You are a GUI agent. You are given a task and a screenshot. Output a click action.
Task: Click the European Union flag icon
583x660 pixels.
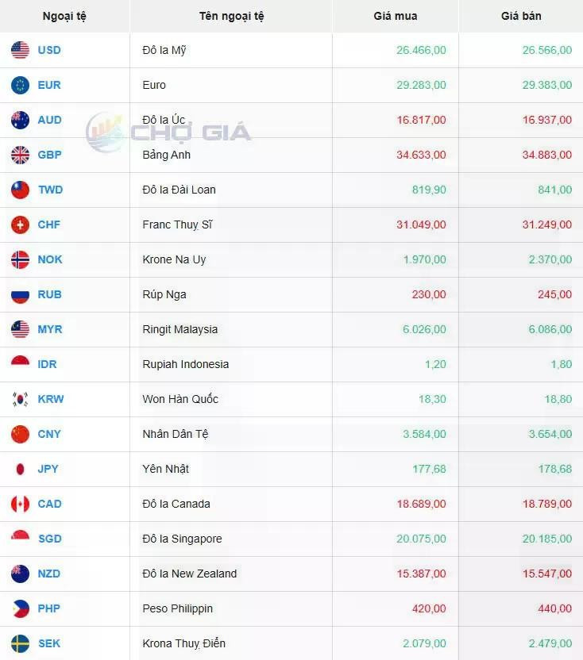click(x=20, y=85)
